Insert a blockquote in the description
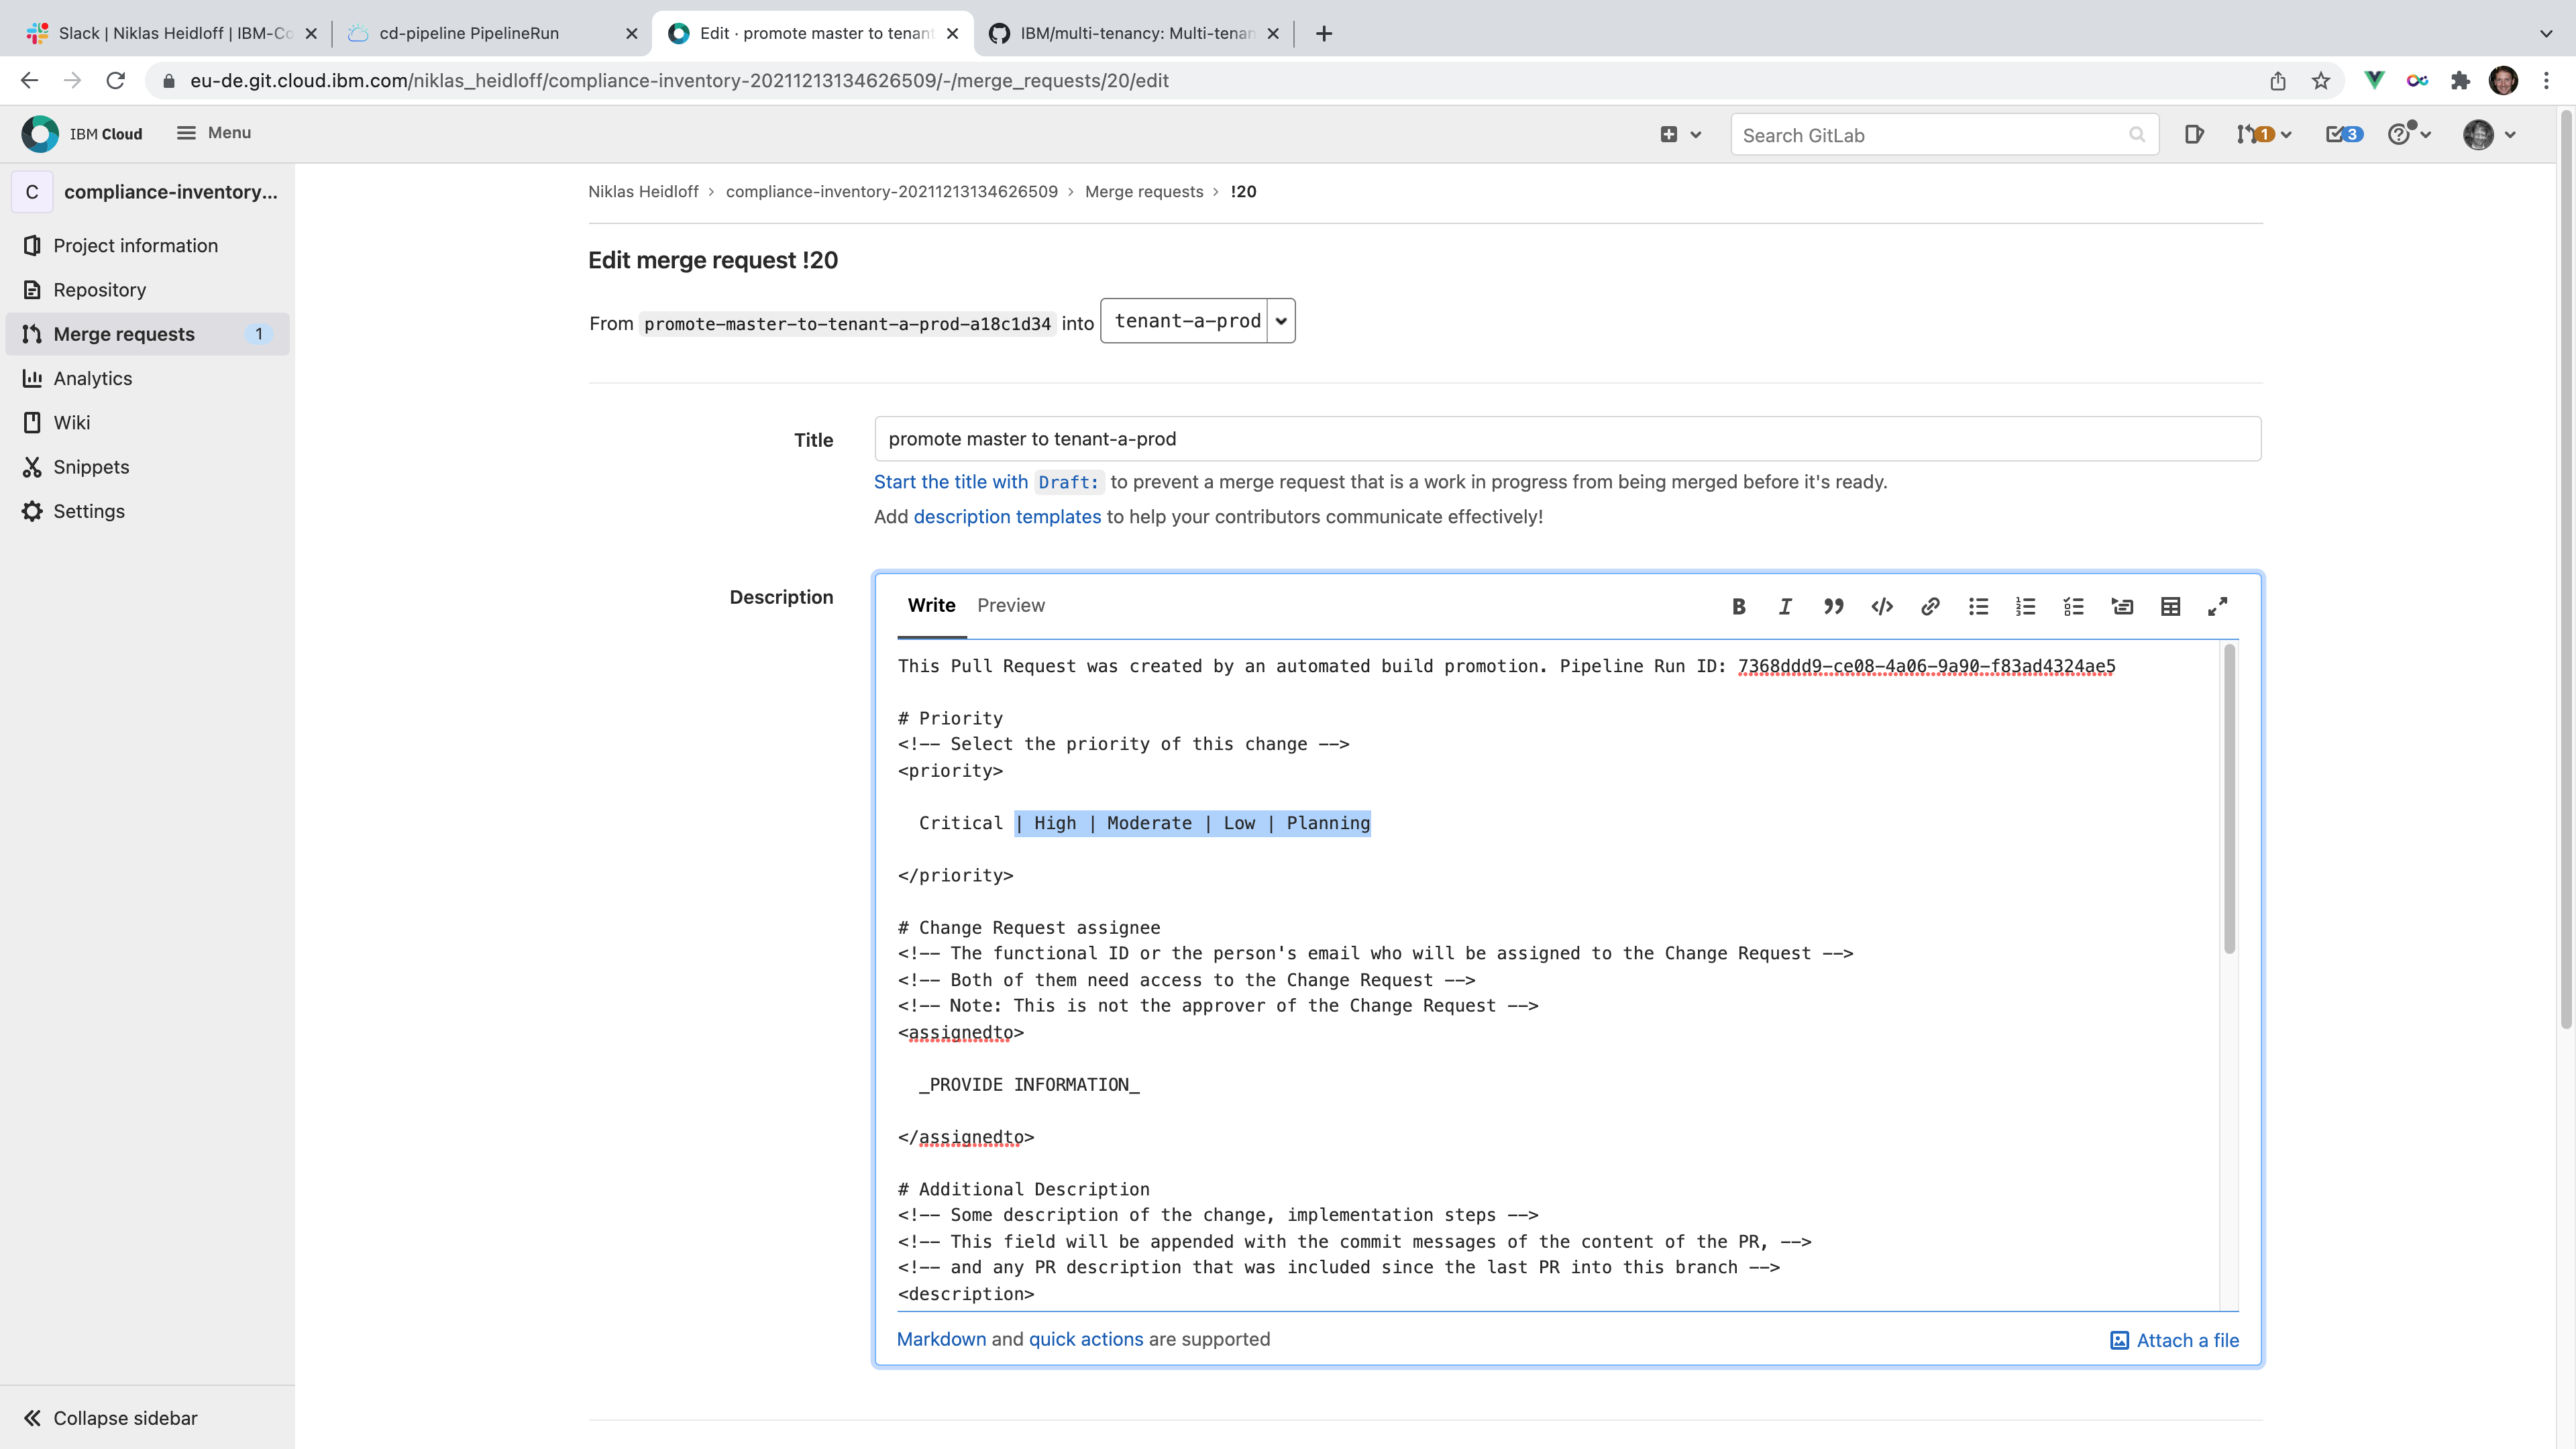This screenshot has width=2576, height=1449. click(1833, 606)
